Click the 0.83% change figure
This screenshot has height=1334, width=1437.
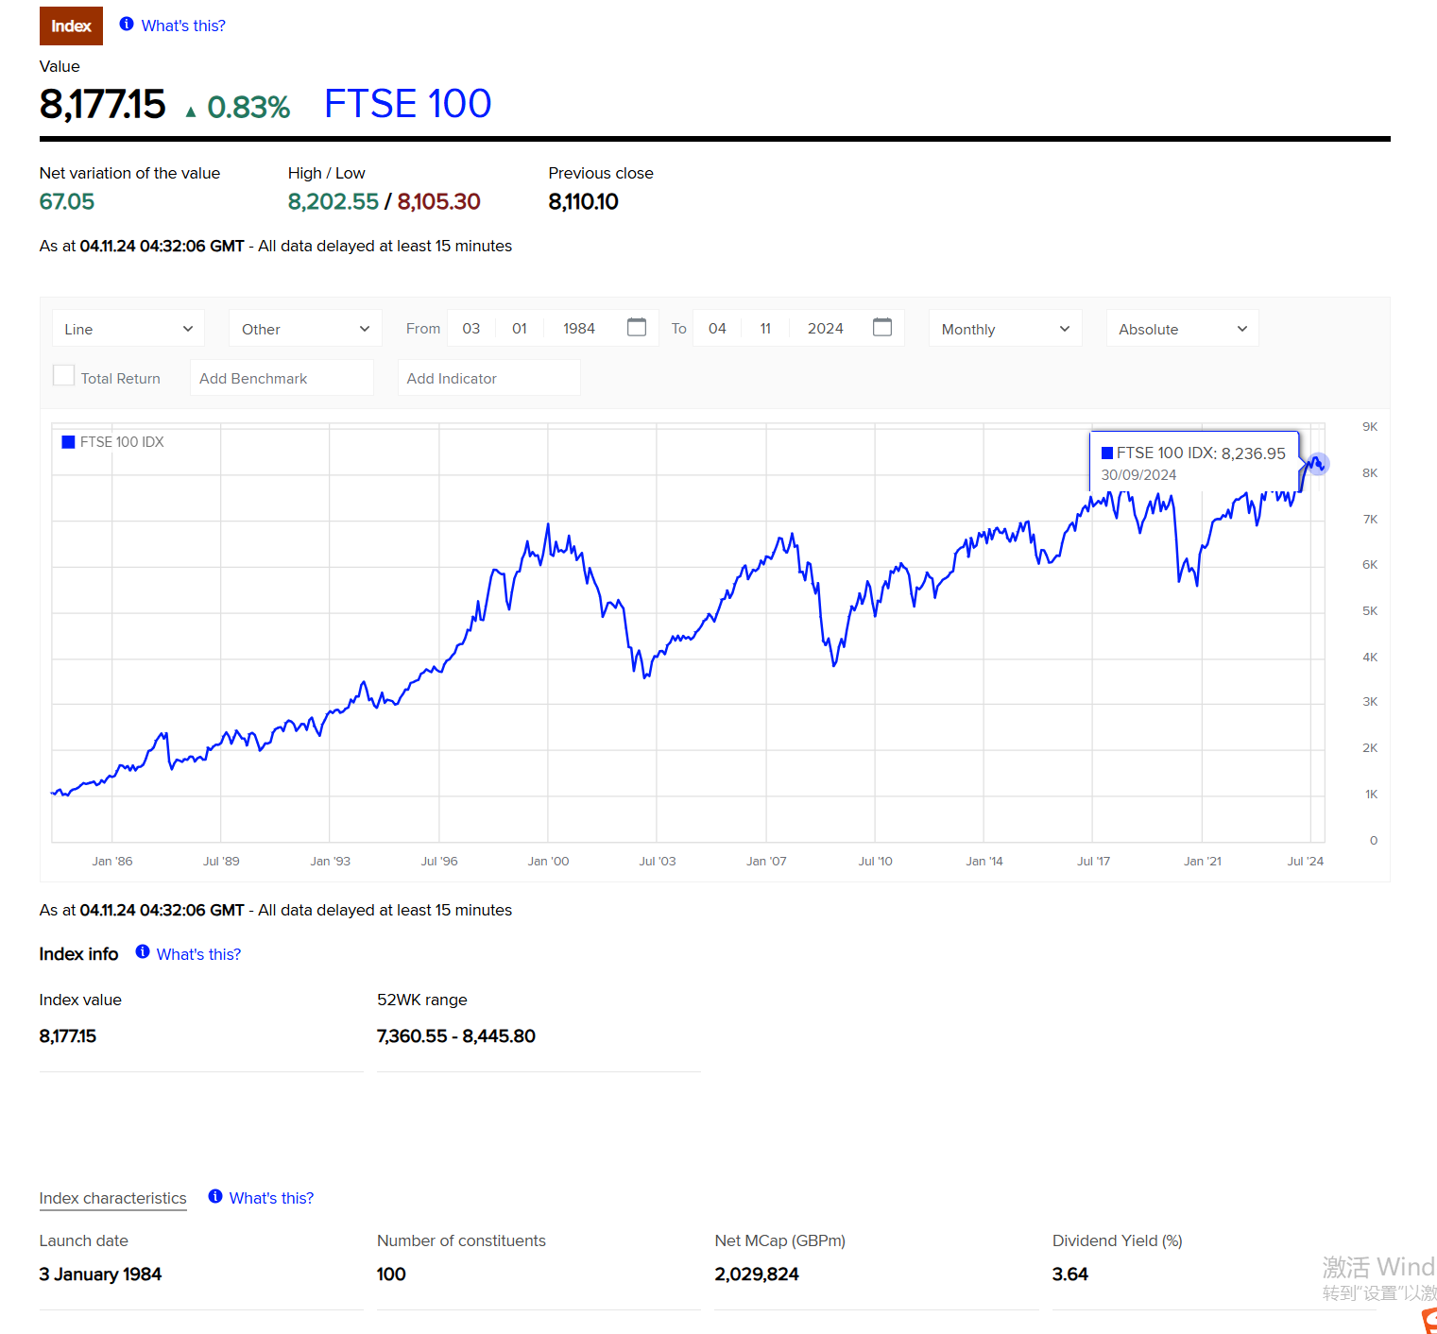click(x=248, y=107)
